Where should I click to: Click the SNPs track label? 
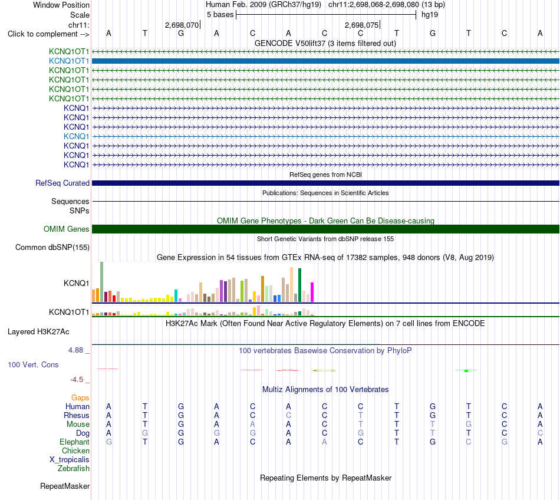(80, 210)
